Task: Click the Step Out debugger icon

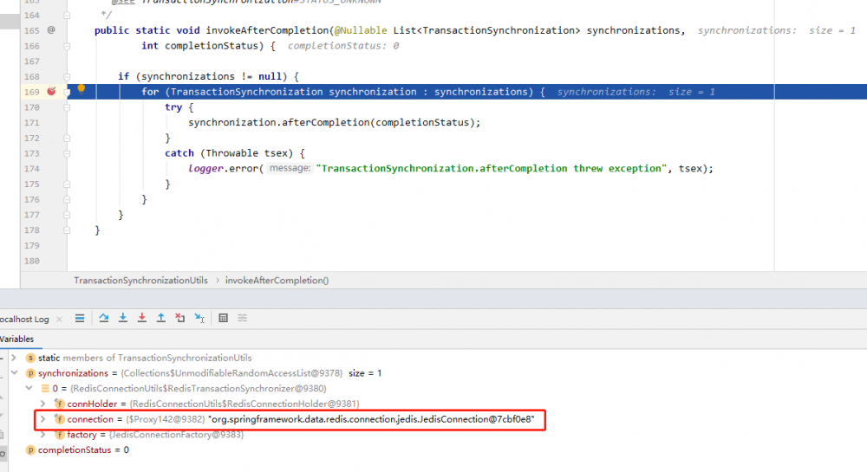Action: point(161,318)
